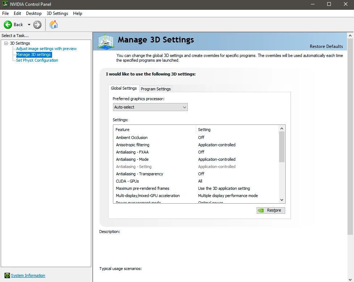Select Set PhysX Configuration
The width and height of the screenshot is (354, 282).
37,60
